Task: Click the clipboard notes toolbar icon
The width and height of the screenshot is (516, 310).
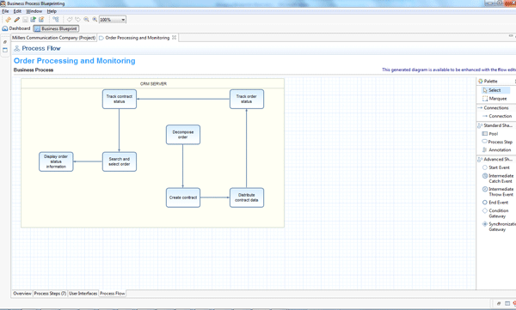Action: pos(41,20)
